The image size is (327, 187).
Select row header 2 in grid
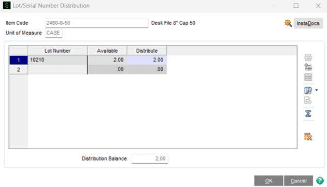[19, 69]
